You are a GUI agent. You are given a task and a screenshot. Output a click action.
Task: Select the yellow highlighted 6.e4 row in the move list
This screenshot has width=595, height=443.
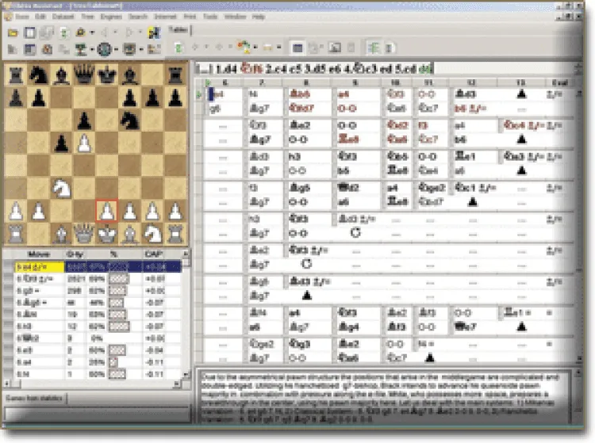pos(98,267)
